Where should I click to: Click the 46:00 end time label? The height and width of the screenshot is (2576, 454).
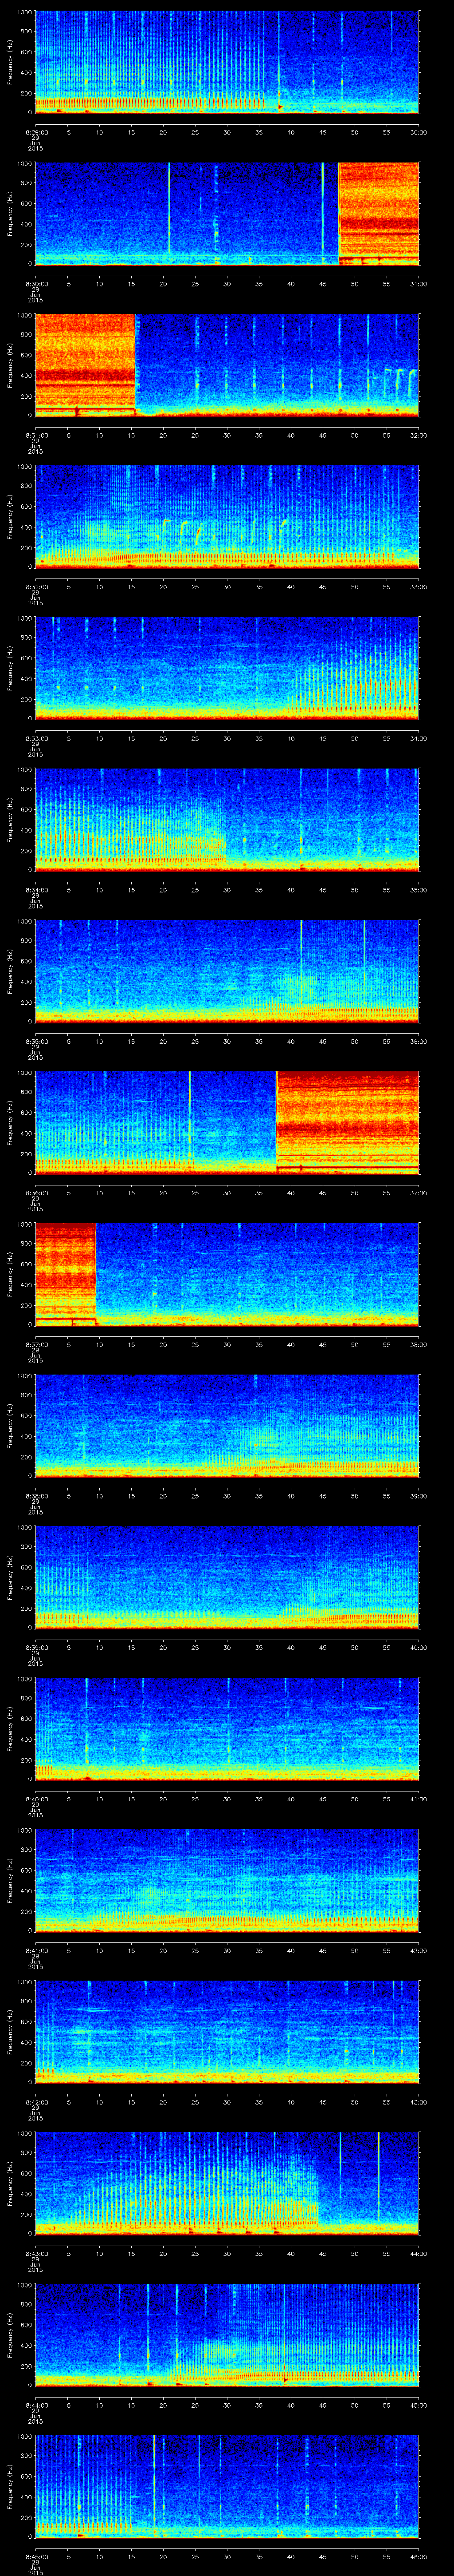click(x=418, y=2556)
